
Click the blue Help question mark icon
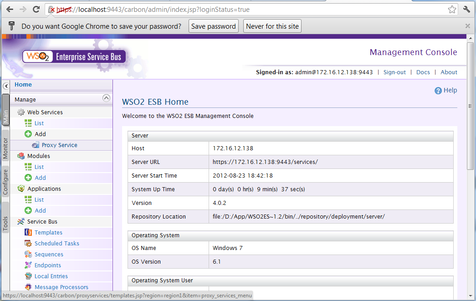tap(438, 91)
